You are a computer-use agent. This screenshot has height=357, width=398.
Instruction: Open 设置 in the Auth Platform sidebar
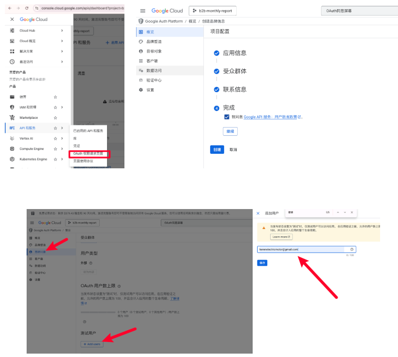170,90
